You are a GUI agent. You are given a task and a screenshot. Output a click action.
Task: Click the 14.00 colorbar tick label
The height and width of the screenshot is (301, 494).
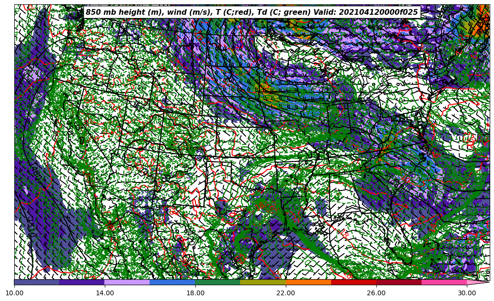(x=105, y=293)
